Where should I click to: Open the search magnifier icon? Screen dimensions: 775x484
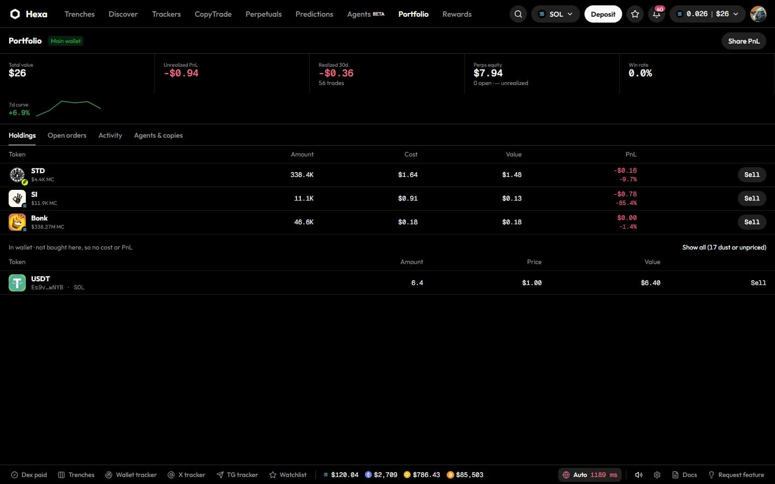518,14
